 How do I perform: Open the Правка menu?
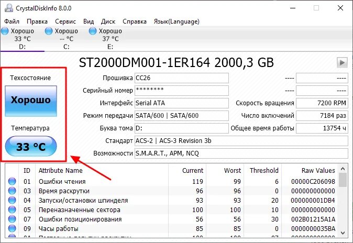click(37, 21)
